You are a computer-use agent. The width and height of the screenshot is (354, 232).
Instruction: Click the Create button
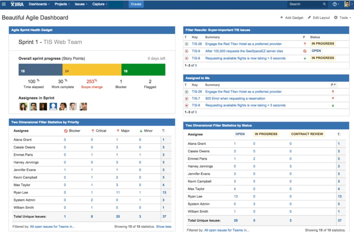(x=136, y=4)
